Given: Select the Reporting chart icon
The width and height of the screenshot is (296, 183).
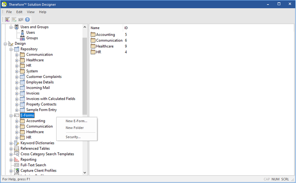Looking at the screenshot, I should (16, 159).
